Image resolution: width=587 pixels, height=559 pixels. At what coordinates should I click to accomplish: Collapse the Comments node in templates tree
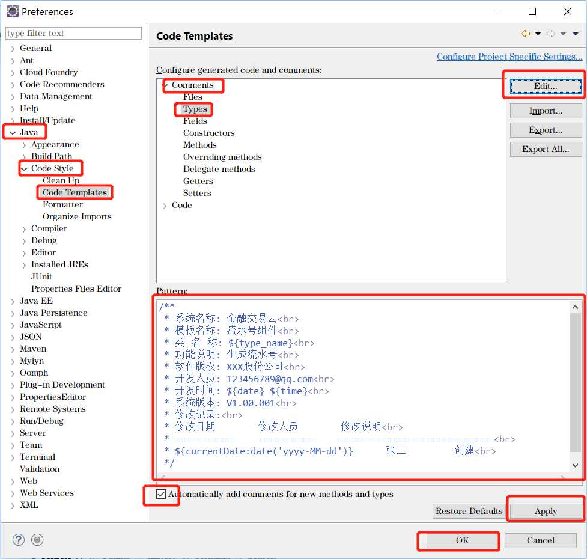[165, 85]
